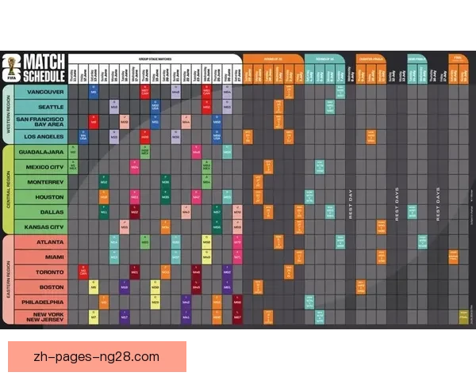Click the dark green match cell in Houston row
Screen dimensions: 476x380
pos(166,197)
